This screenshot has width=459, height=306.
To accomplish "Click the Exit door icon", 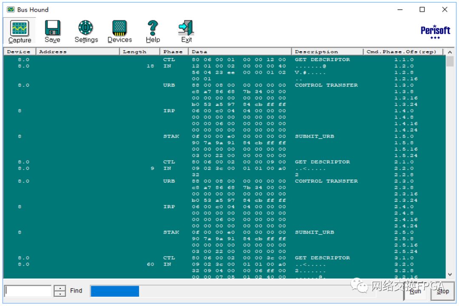I will (186, 28).
